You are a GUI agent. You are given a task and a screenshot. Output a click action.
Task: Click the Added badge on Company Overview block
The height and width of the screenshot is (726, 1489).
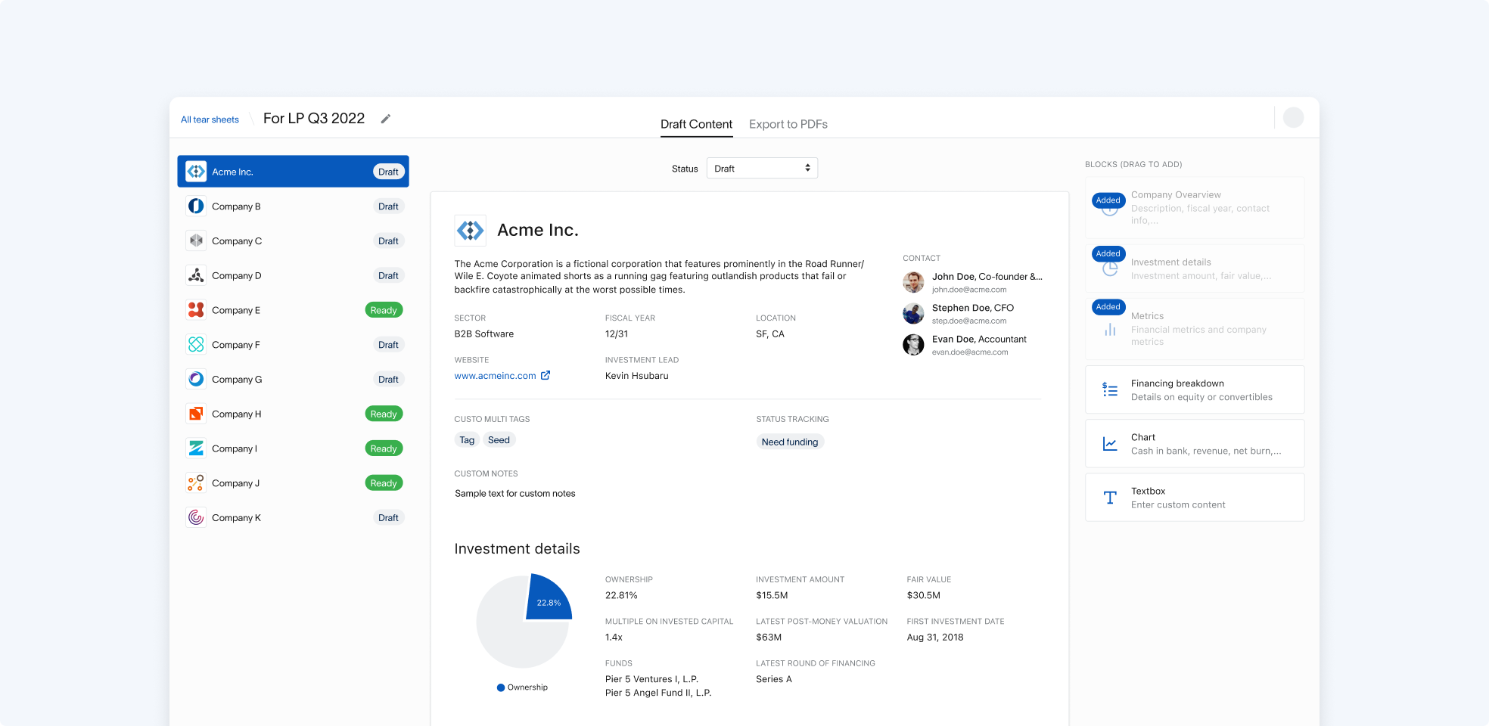[x=1108, y=200]
